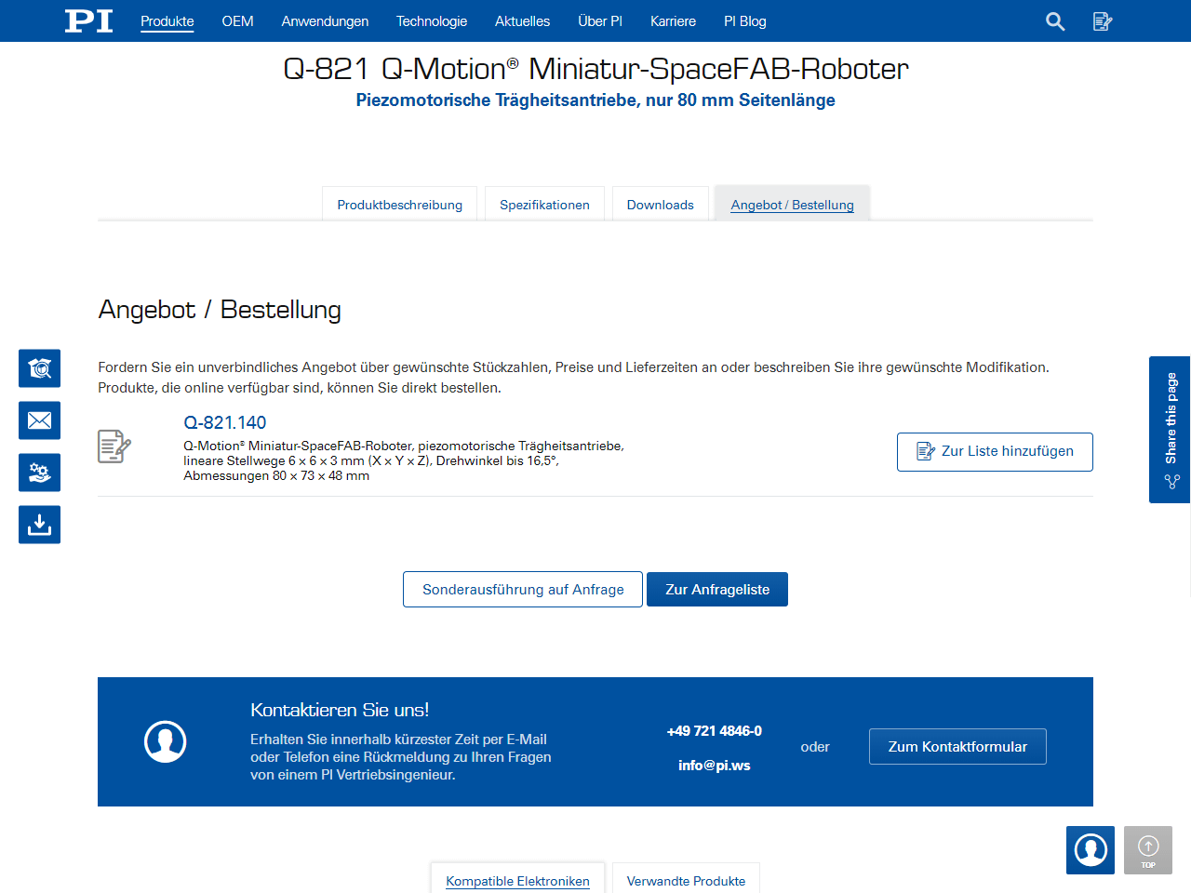
Task: Click Sonderausführung auf Anfrage button
Action: [523, 590]
